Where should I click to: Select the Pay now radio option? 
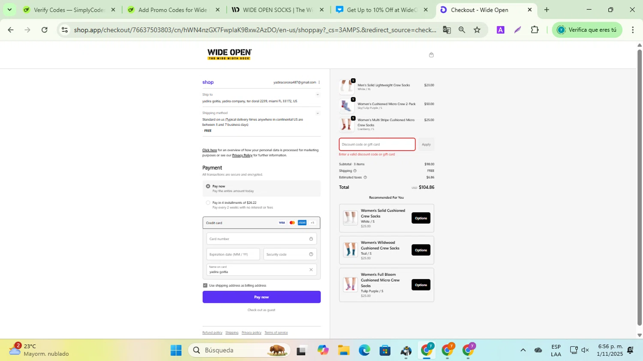[208, 186]
